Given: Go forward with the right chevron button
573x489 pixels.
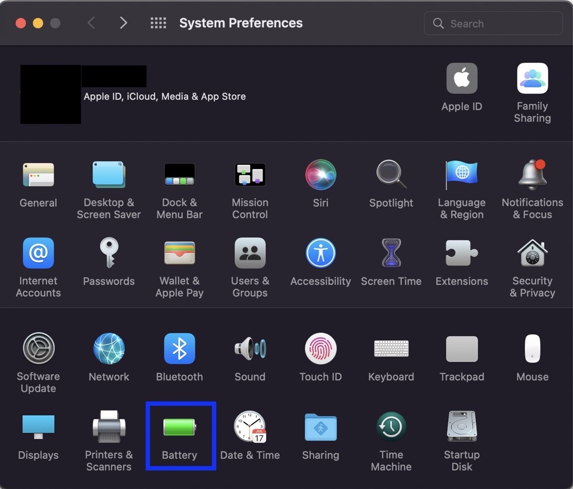Looking at the screenshot, I should pyautogui.click(x=123, y=23).
